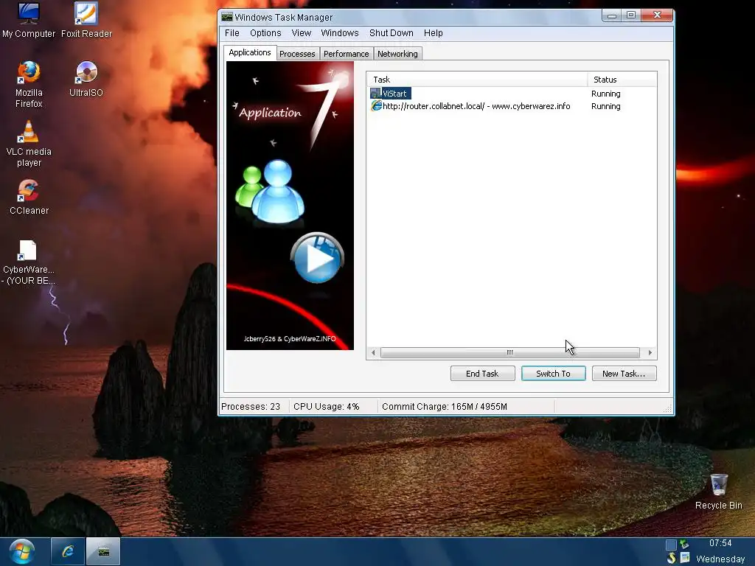
Task: Open the Shut Down menu
Action: [392, 32]
